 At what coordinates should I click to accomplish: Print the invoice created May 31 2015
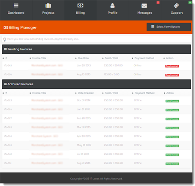172,146
